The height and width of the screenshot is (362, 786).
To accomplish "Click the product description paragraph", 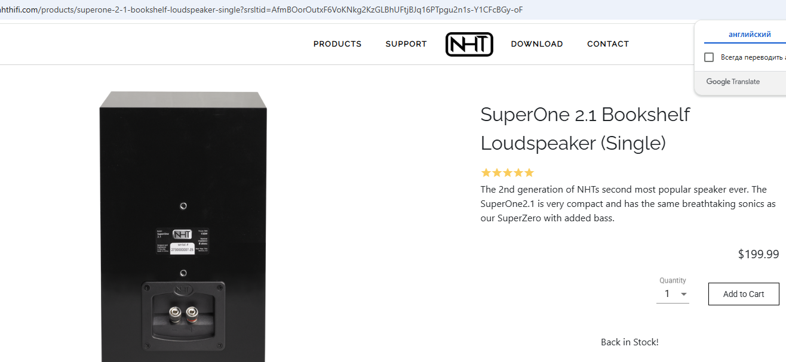I will pyautogui.click(x=628, y=204).
